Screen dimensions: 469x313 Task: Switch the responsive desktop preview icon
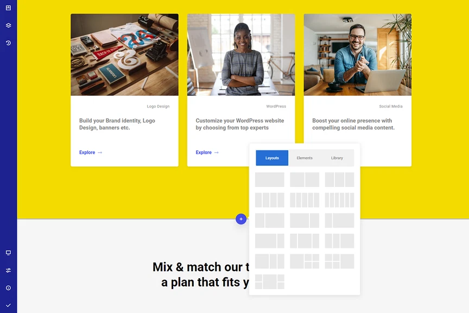coord(8,253)
